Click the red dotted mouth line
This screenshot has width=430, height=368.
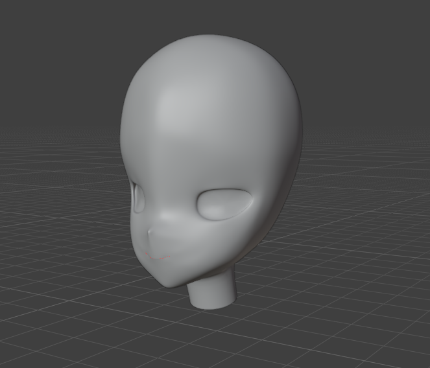click(158, 256)
